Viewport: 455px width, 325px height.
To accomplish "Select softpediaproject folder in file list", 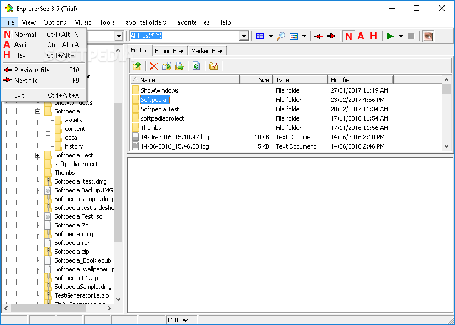I will click(x=162, y=118).
